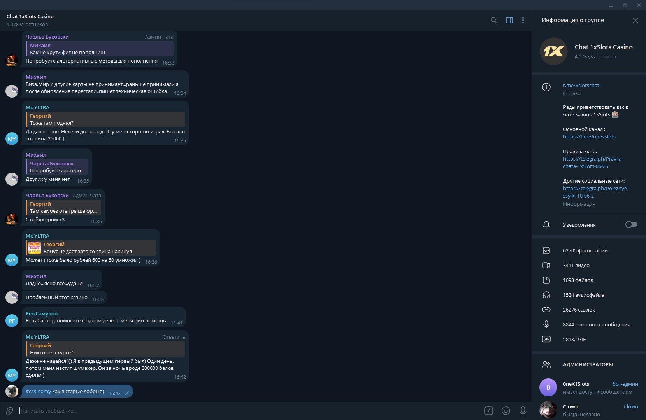Toggle the side panel layout icon
The image size is (646, 420).
509,20
